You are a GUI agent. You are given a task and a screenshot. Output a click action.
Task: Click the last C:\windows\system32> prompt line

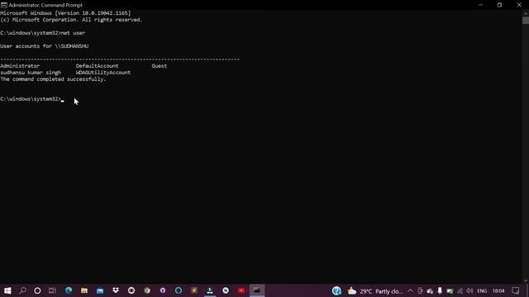point(32,99)
